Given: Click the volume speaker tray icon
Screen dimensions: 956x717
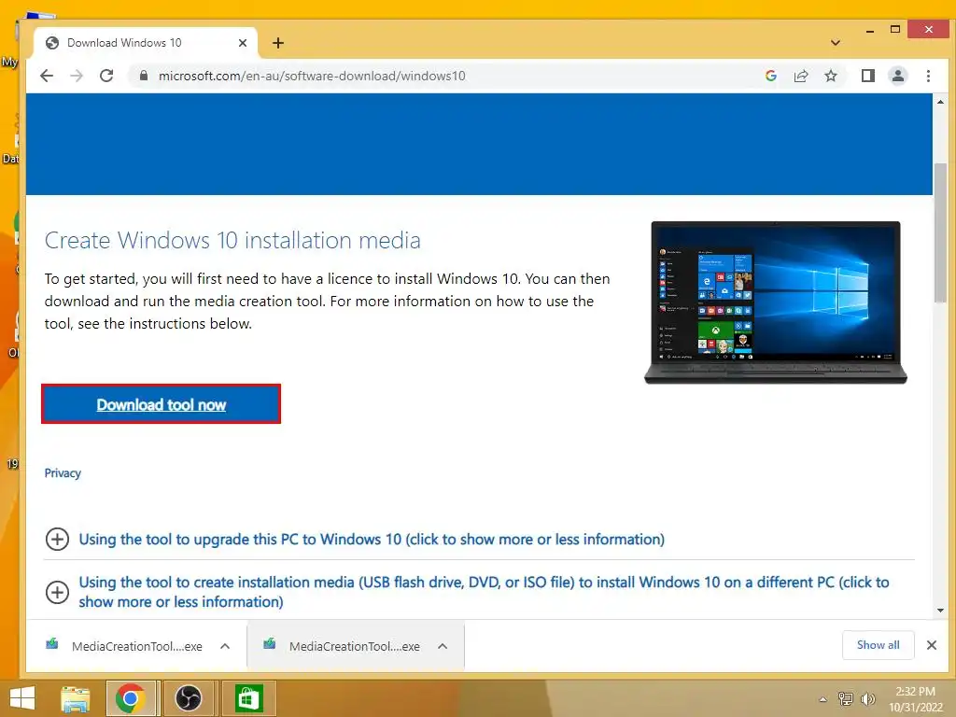Looking at the screenshot, I should click(x=867, y=698).
